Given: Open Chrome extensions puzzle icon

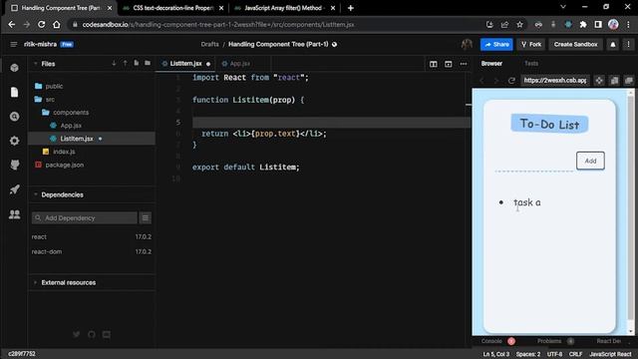Looking at the screenshot, I should (x=583, y=24).
